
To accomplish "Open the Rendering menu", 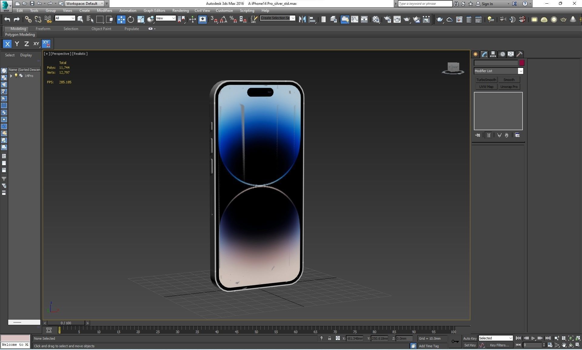I will tap(180, 11).
